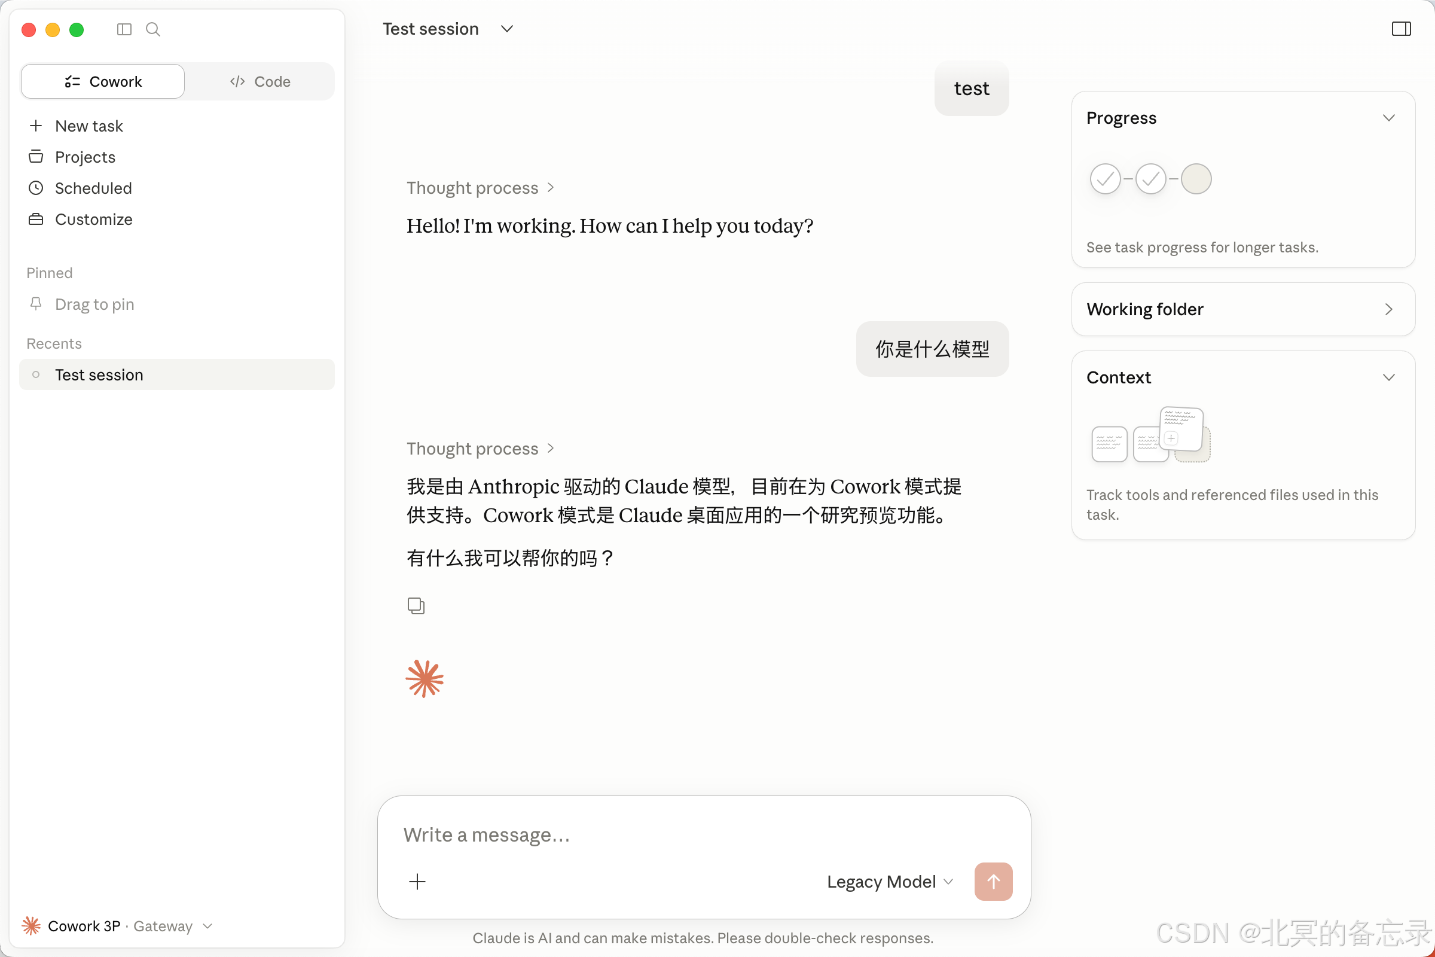Click the Claude starburst loading icon
Screen dimensions: 1435x957
tap(425, 679)
